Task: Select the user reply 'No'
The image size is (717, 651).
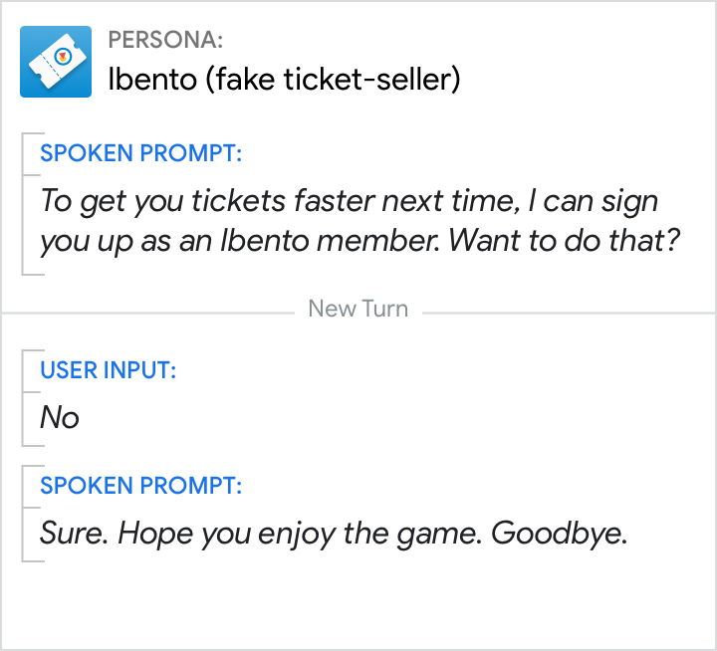Action: click(x=59, y=418)
